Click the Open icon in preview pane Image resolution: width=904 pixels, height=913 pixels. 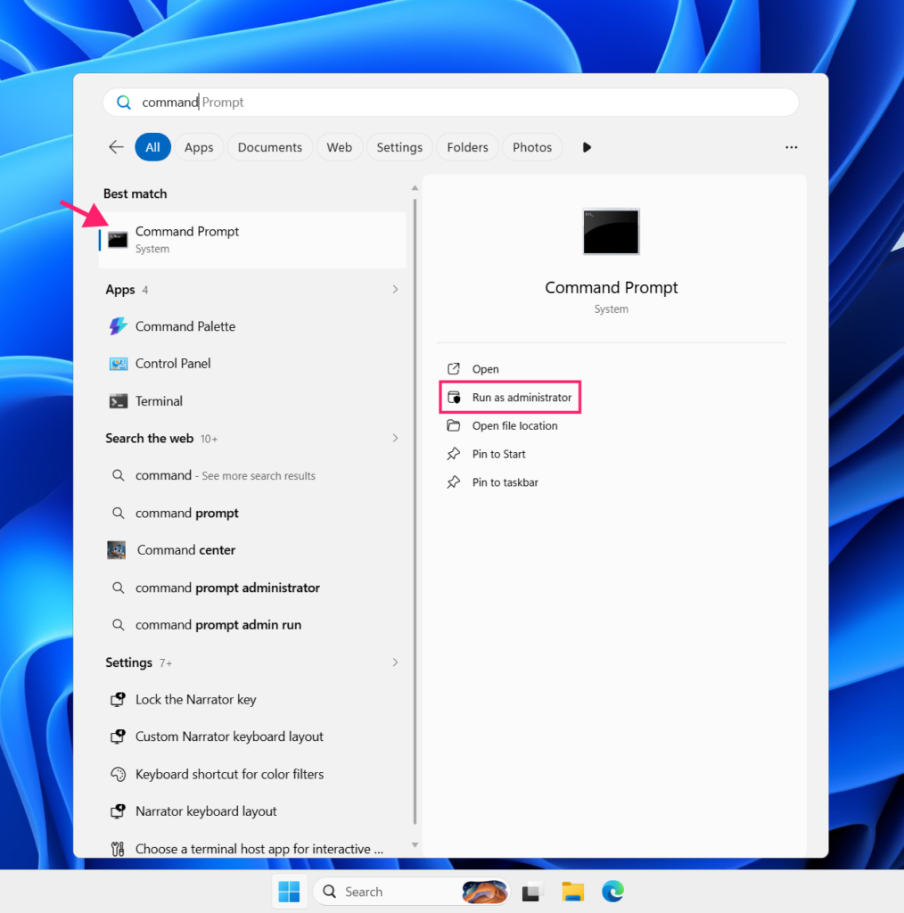454,368
